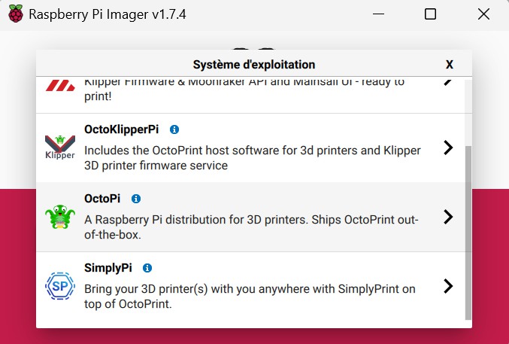Expand OctoKlipperPi submenu chevron
The image size is (509, 344).
click(x=448, y=148)
